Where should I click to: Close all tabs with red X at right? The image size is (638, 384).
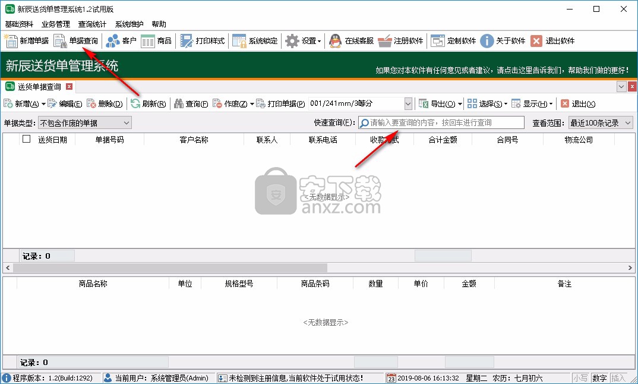[x=632, y=86]
